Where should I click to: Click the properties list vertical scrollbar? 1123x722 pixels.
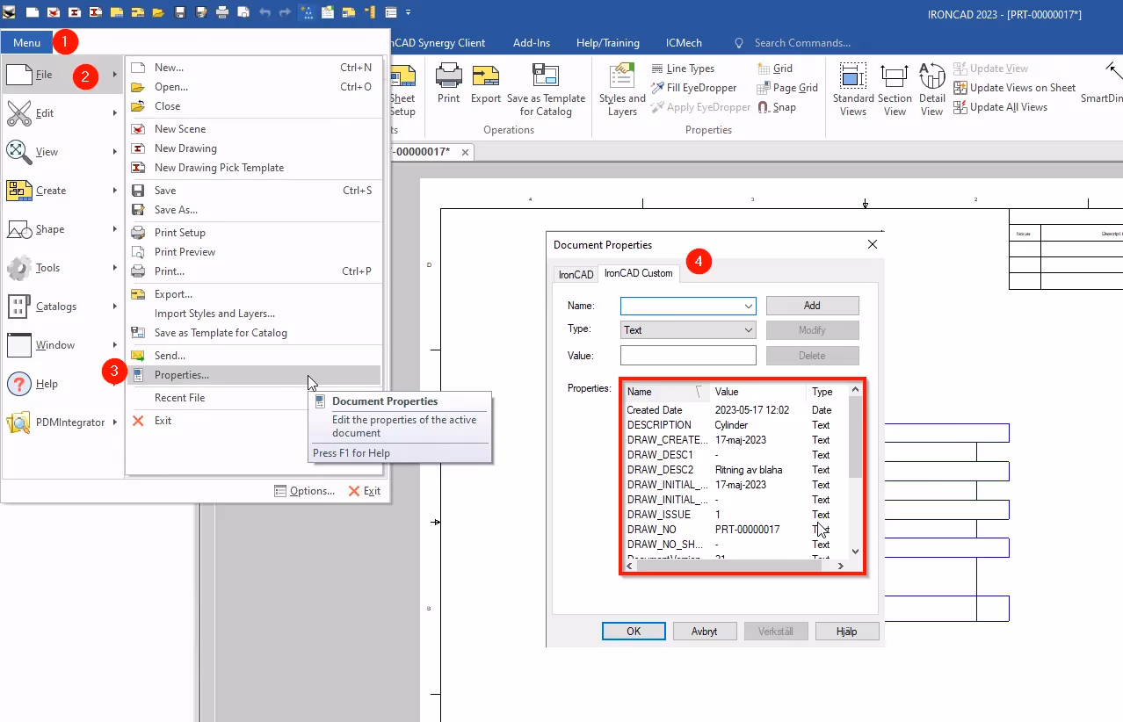(856, 471)
